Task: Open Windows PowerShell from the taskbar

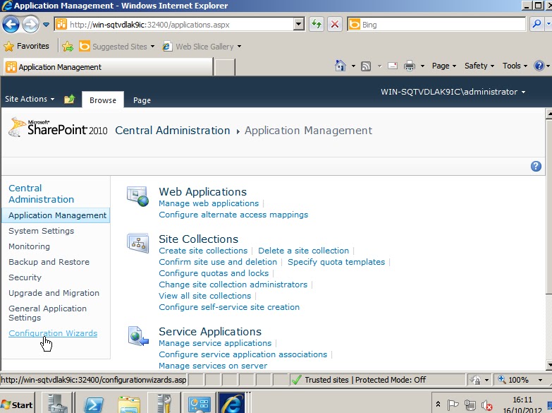Action: tap(93, 405)
